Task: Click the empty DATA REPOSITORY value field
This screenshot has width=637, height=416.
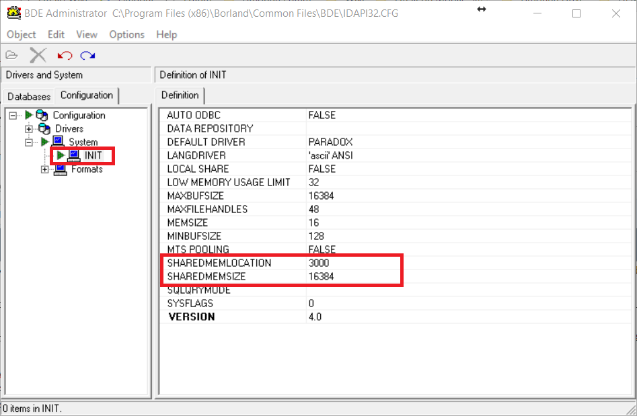Action: pyautogui.click(x=469, y=128)
